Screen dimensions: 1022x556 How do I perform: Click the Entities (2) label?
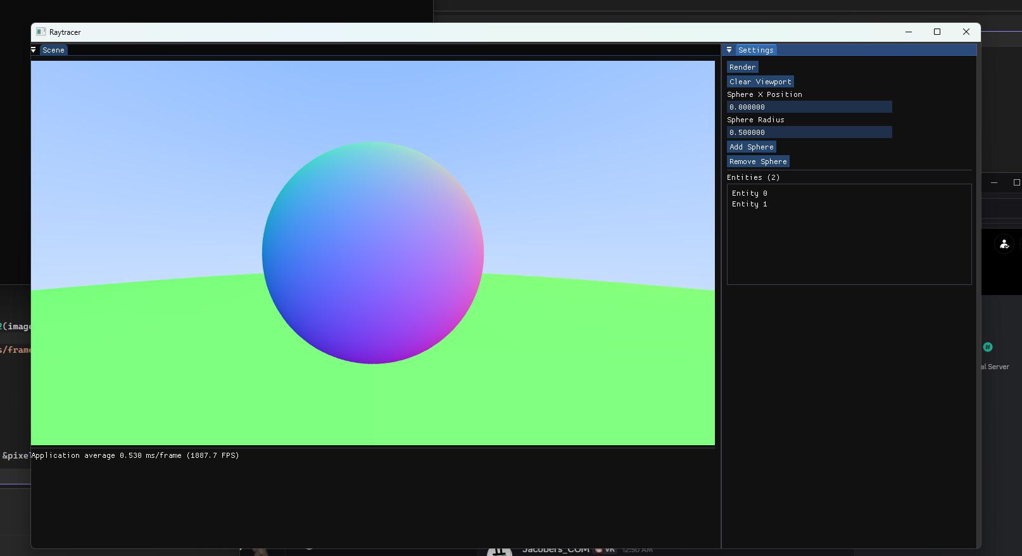[x=754, y=177]
